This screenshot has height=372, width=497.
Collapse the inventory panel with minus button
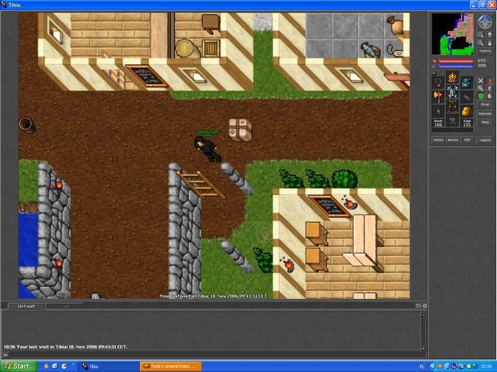pyautogui.click(x=434, y=73)
